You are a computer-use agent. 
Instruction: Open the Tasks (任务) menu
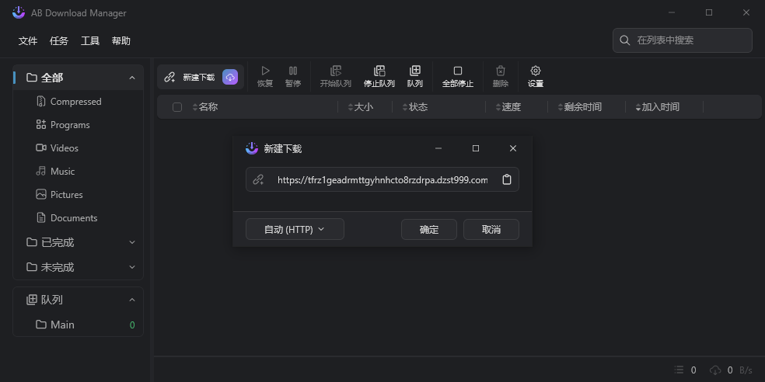[59, 41]
